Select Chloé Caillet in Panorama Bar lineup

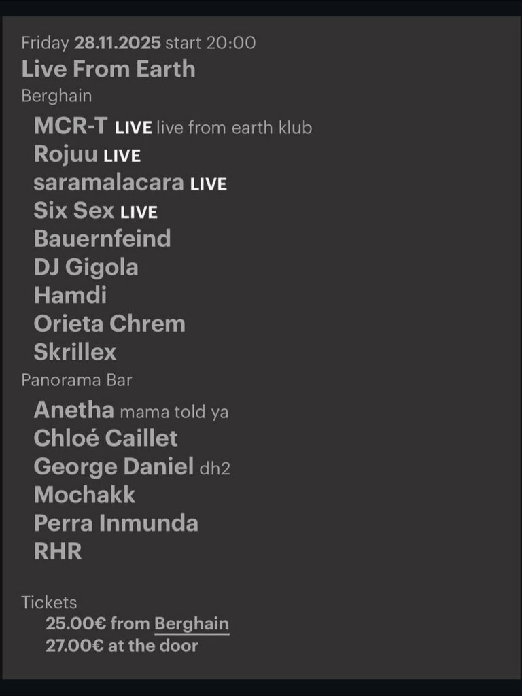[x=105, y=438]
